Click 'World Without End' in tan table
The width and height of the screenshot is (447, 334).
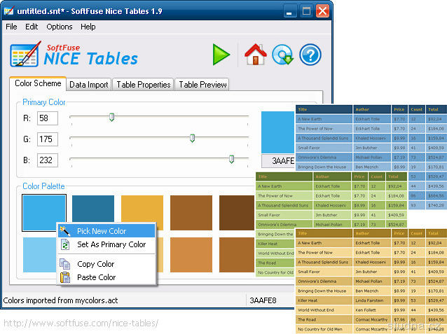click(x=316, y=309)
